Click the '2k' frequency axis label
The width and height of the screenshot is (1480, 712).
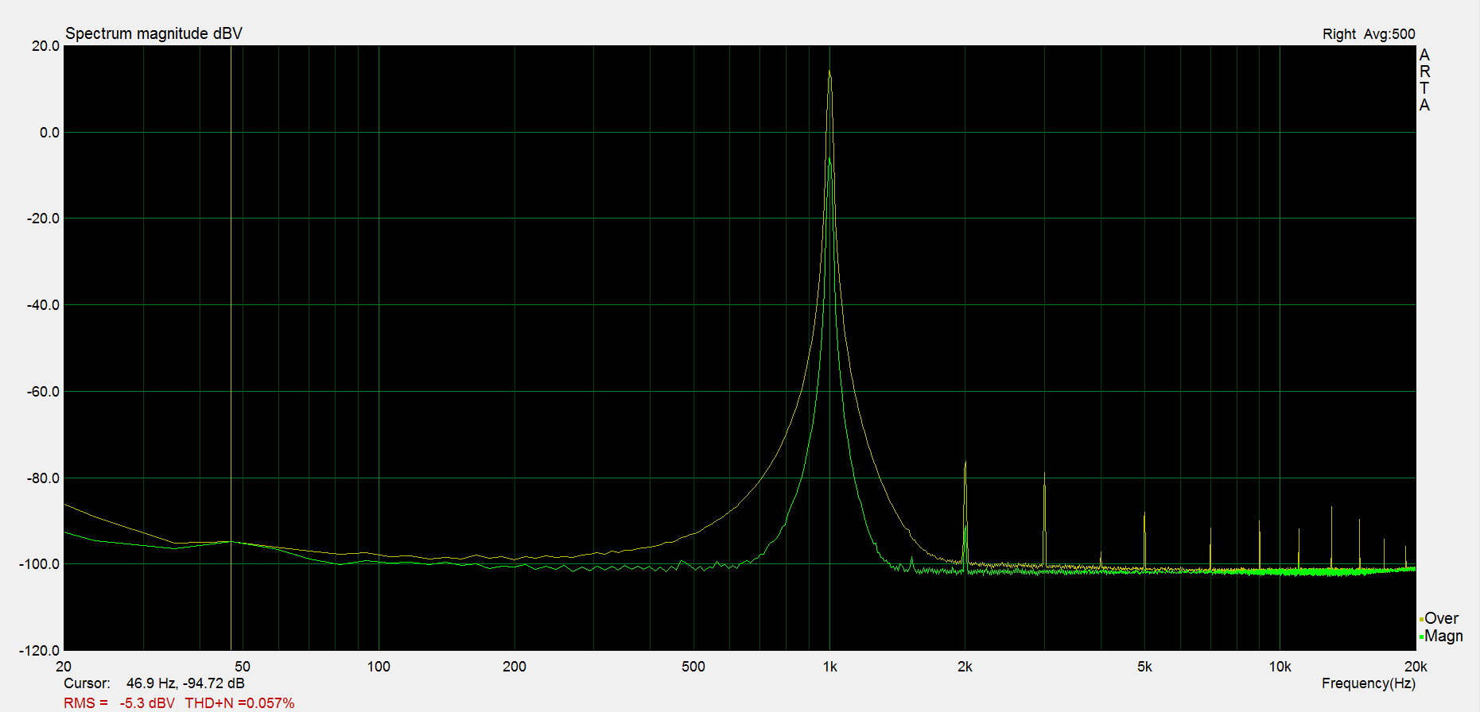pyautogui.click(x=965, y=667)
